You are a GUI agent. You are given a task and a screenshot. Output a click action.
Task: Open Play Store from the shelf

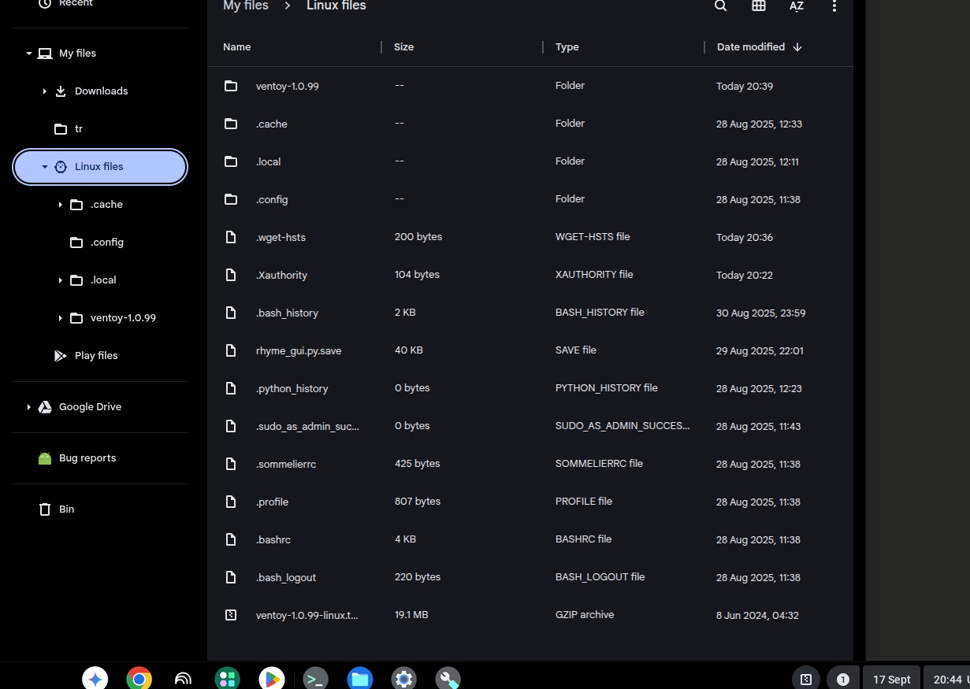[x=272, y=679]
